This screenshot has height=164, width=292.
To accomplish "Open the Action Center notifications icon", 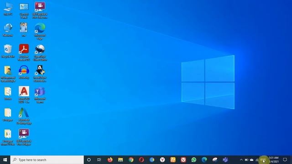I will (285, 160).
